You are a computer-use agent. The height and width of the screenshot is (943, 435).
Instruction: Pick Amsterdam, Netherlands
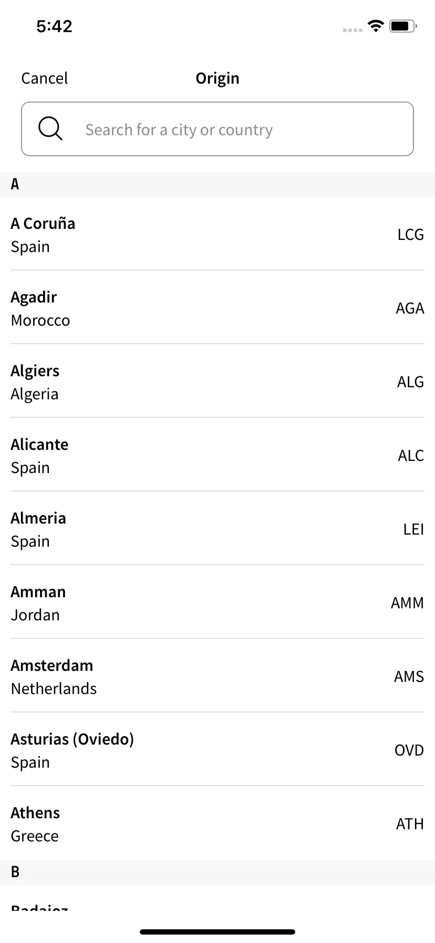(217, 676)
